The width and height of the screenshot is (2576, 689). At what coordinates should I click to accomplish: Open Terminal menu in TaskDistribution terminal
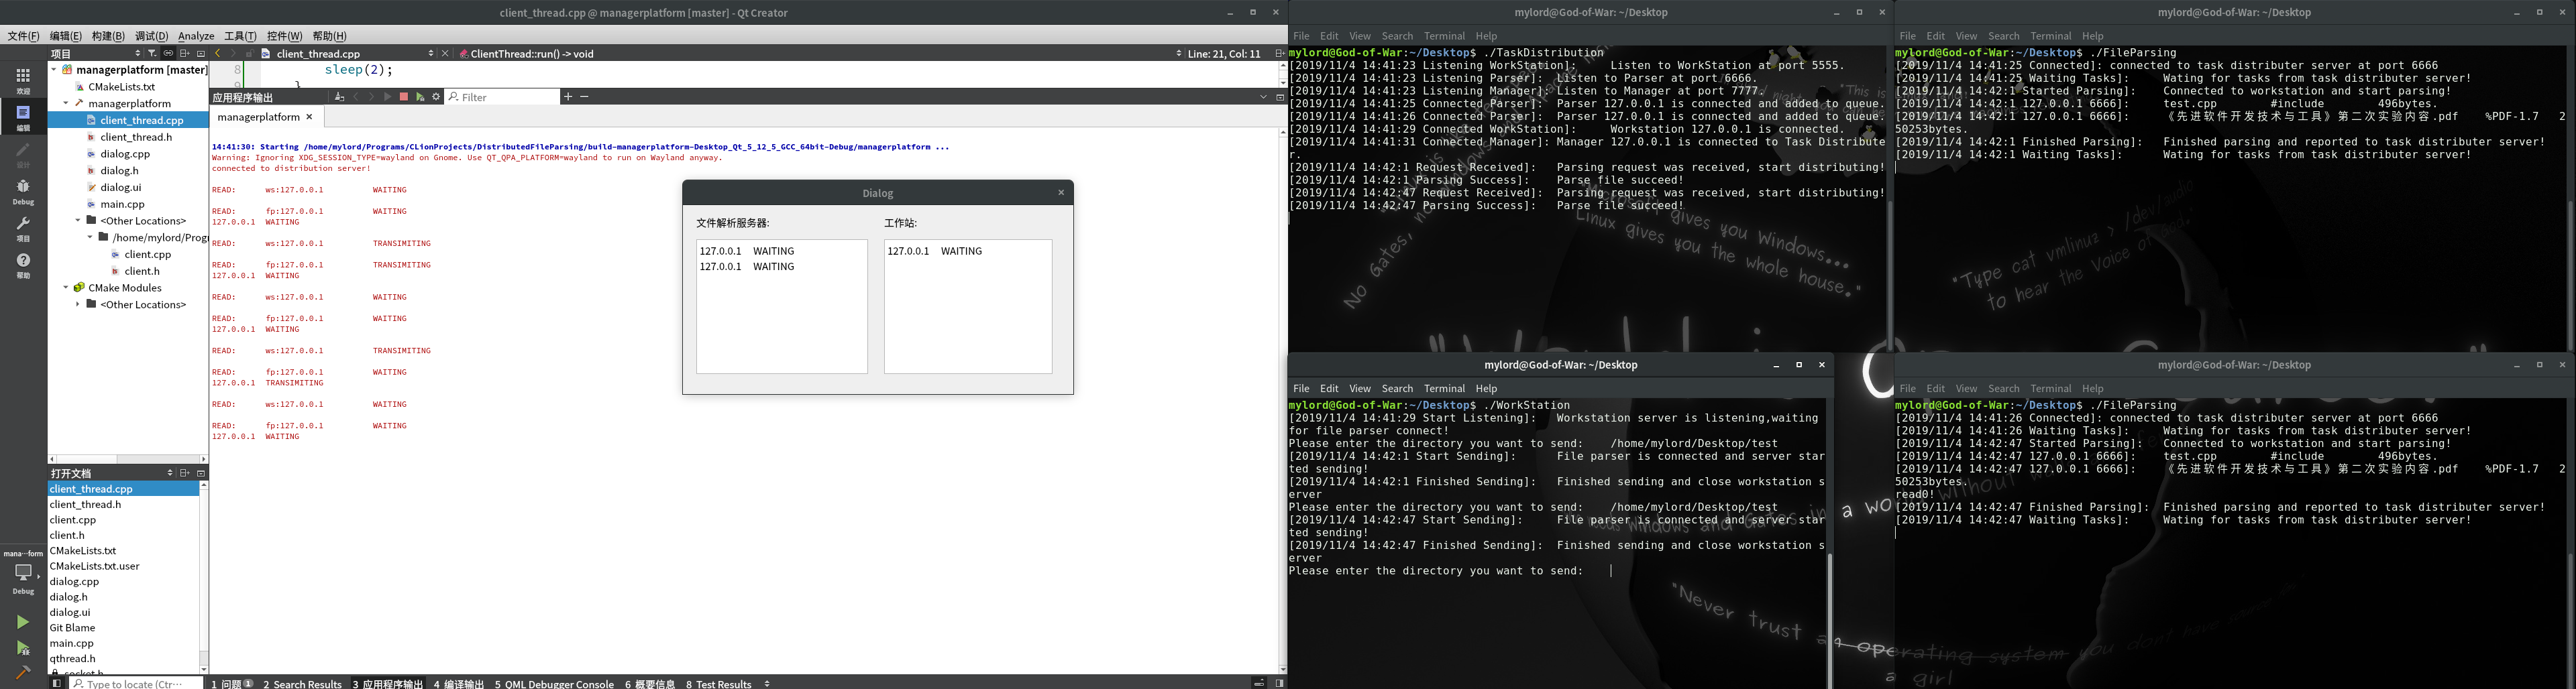(1444, 36)
